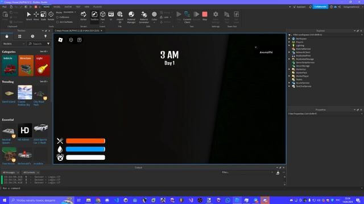The height and width of the screenshot is (204, 364).
Task: Click the orange hunger bar
Action: [85, 141]
